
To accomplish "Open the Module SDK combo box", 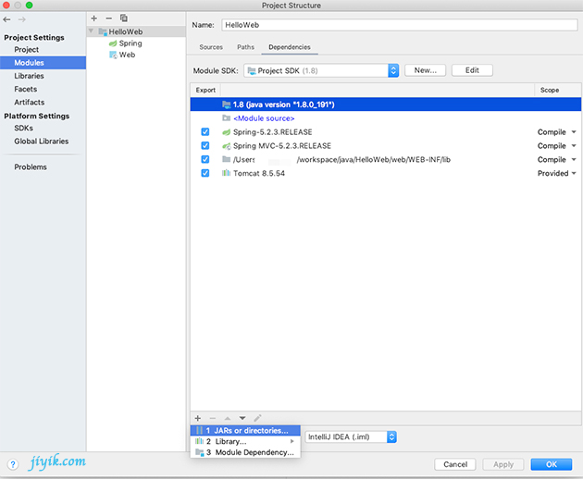I will (321, 70).
